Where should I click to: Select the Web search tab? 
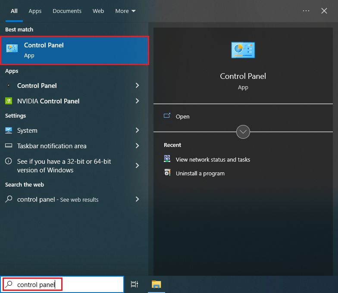tap(98, 11)
